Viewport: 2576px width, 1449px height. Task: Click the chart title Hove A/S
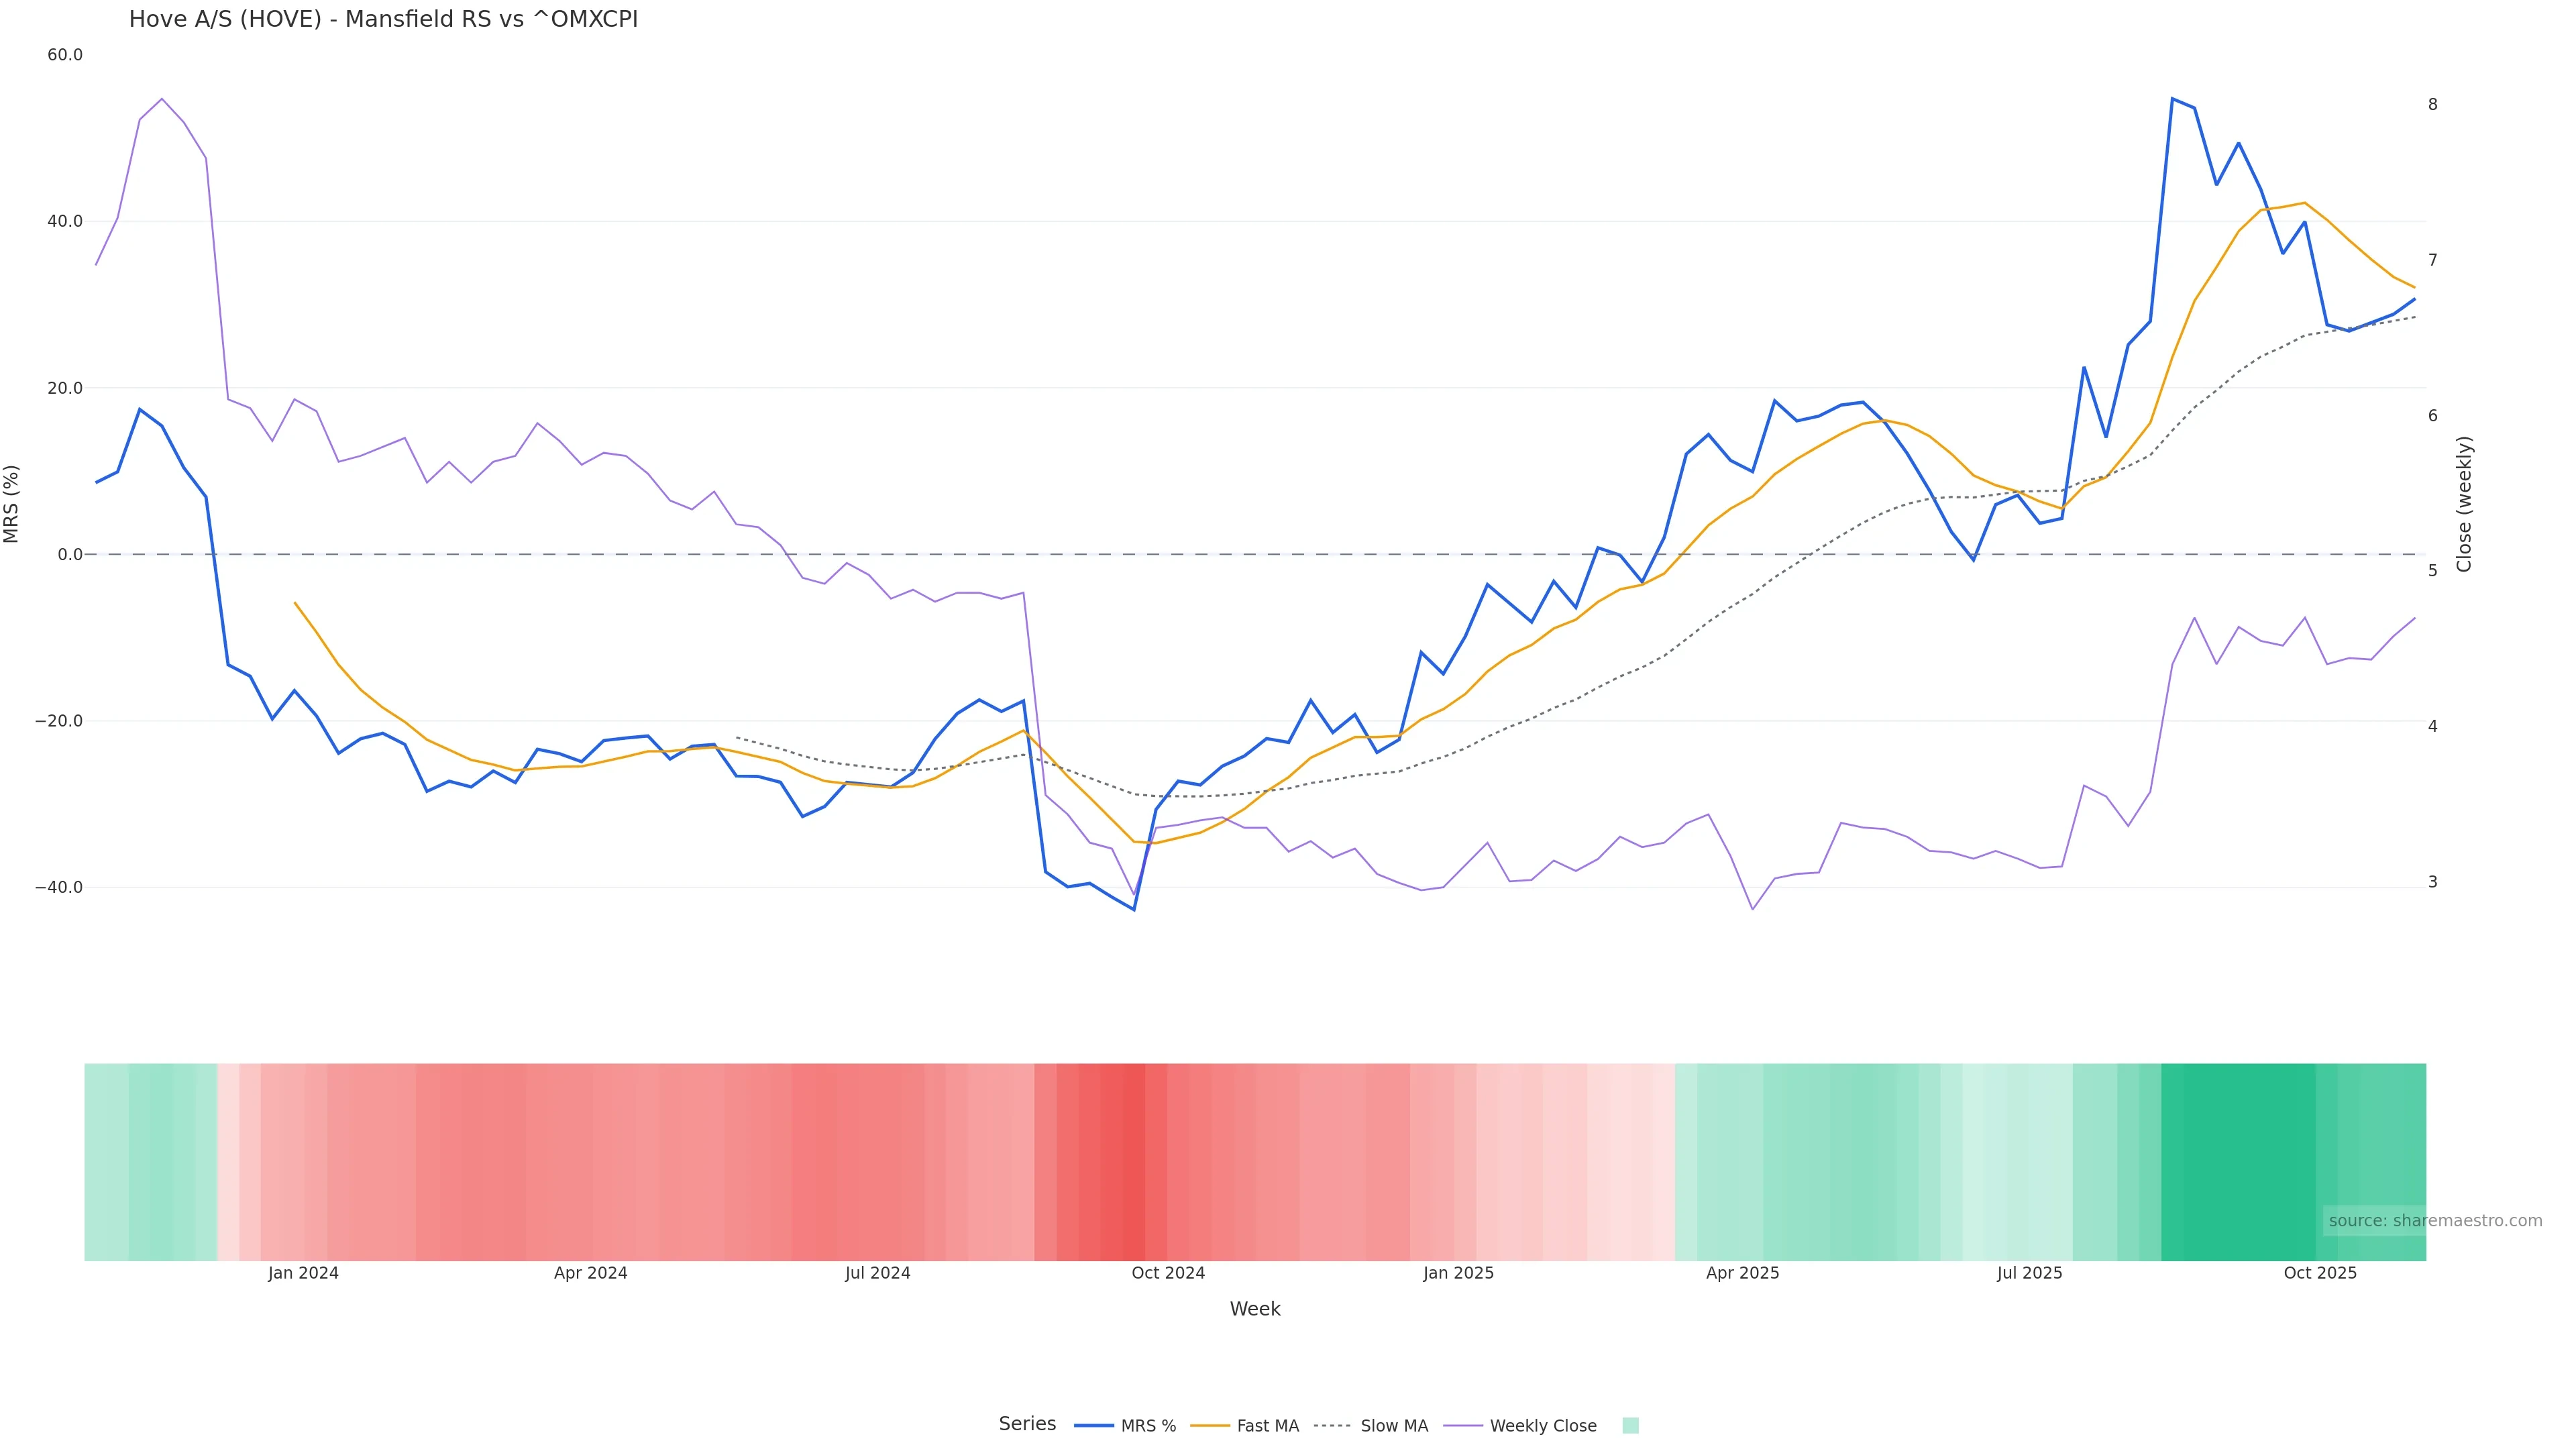point(383,19)
